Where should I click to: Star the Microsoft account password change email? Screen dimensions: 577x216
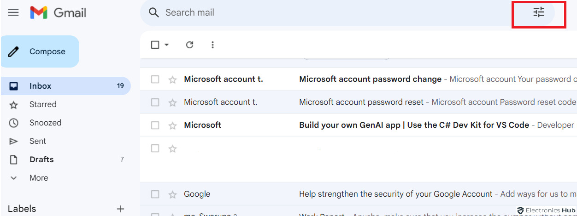[x=172, y=80]
